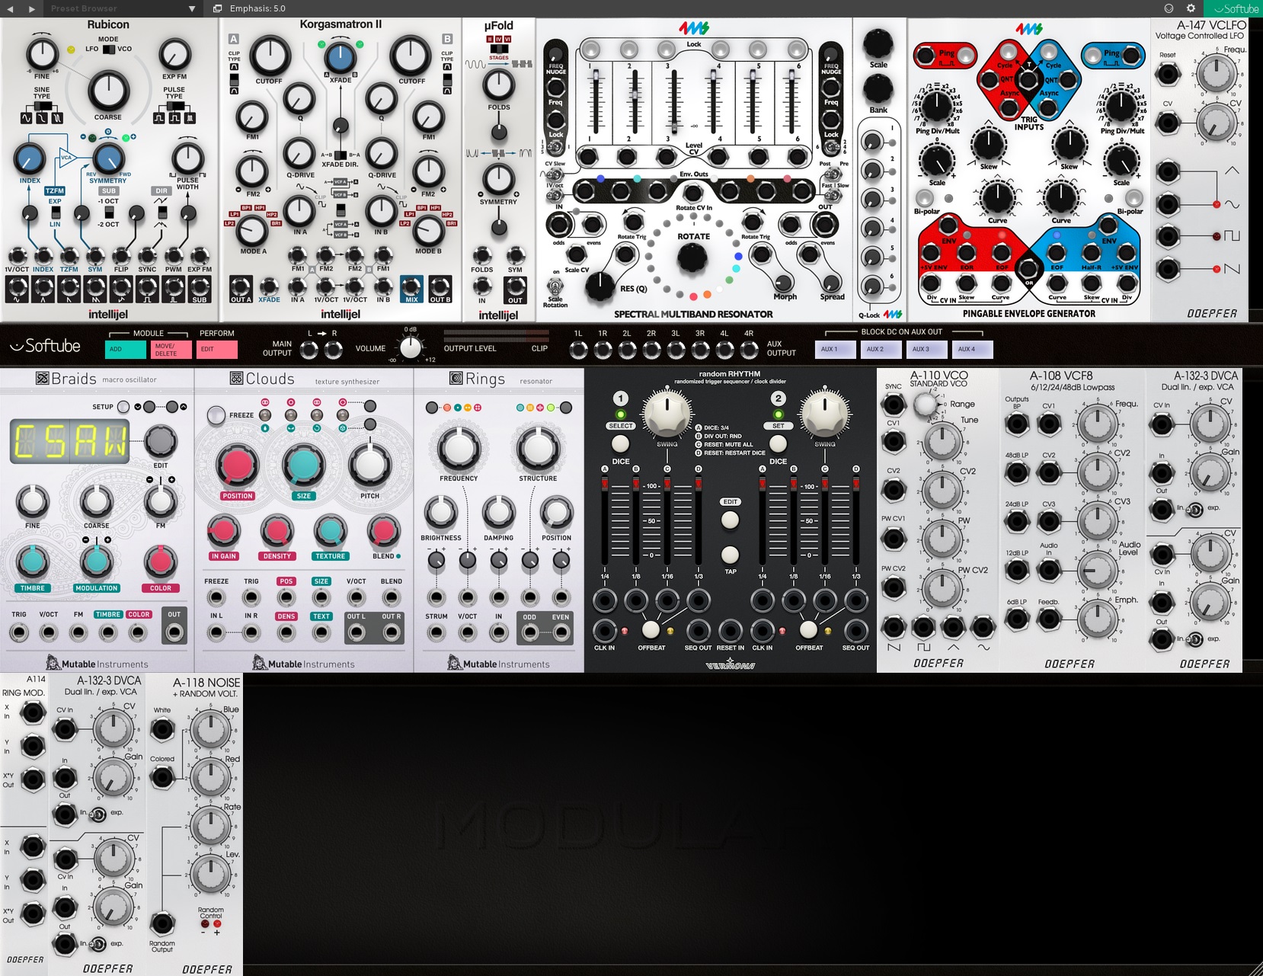Go to the previous preset arrow
The image size is (1263, 976).
11,8
